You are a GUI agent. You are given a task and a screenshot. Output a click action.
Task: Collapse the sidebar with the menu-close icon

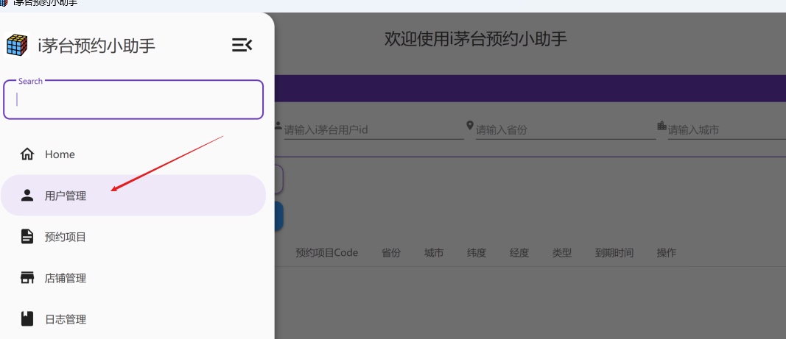(242, 45)
